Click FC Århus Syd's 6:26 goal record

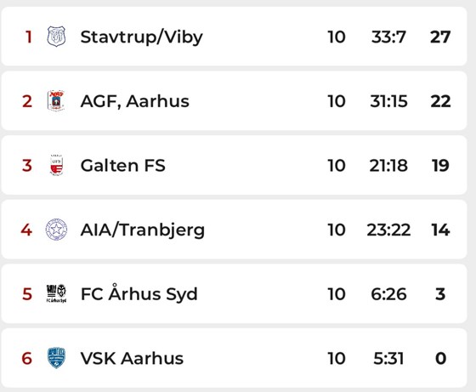click(x=388, y=294)
